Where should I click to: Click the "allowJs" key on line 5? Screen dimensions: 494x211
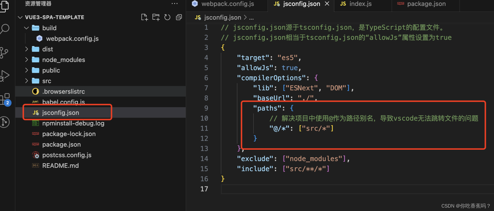click(255, 68)
